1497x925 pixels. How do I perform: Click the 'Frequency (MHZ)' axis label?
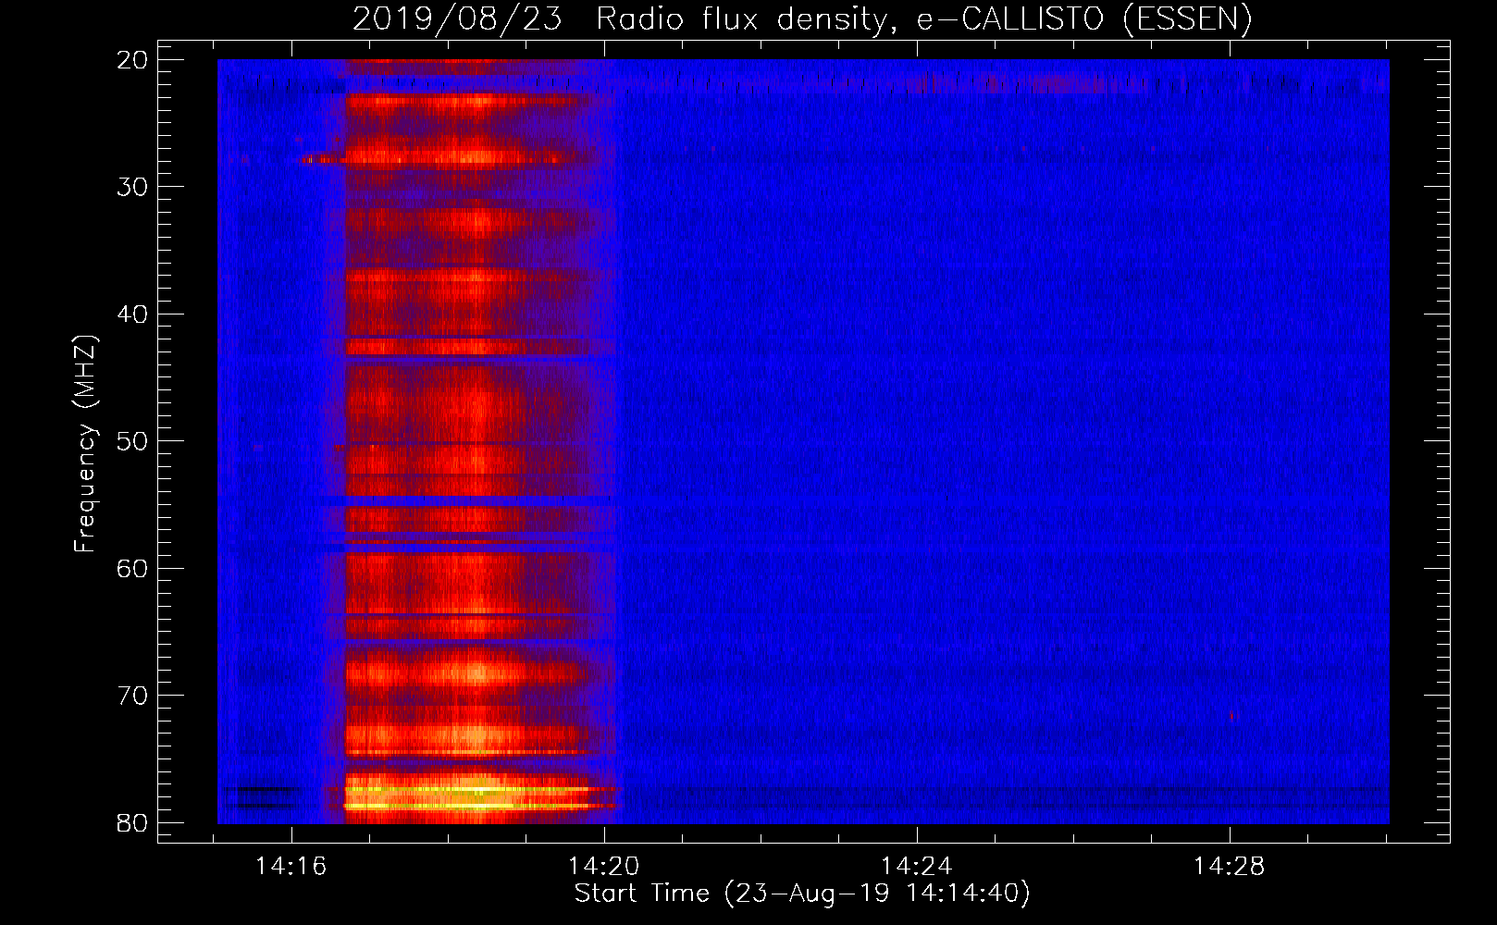pyautogui.click(x=85, y=444)
